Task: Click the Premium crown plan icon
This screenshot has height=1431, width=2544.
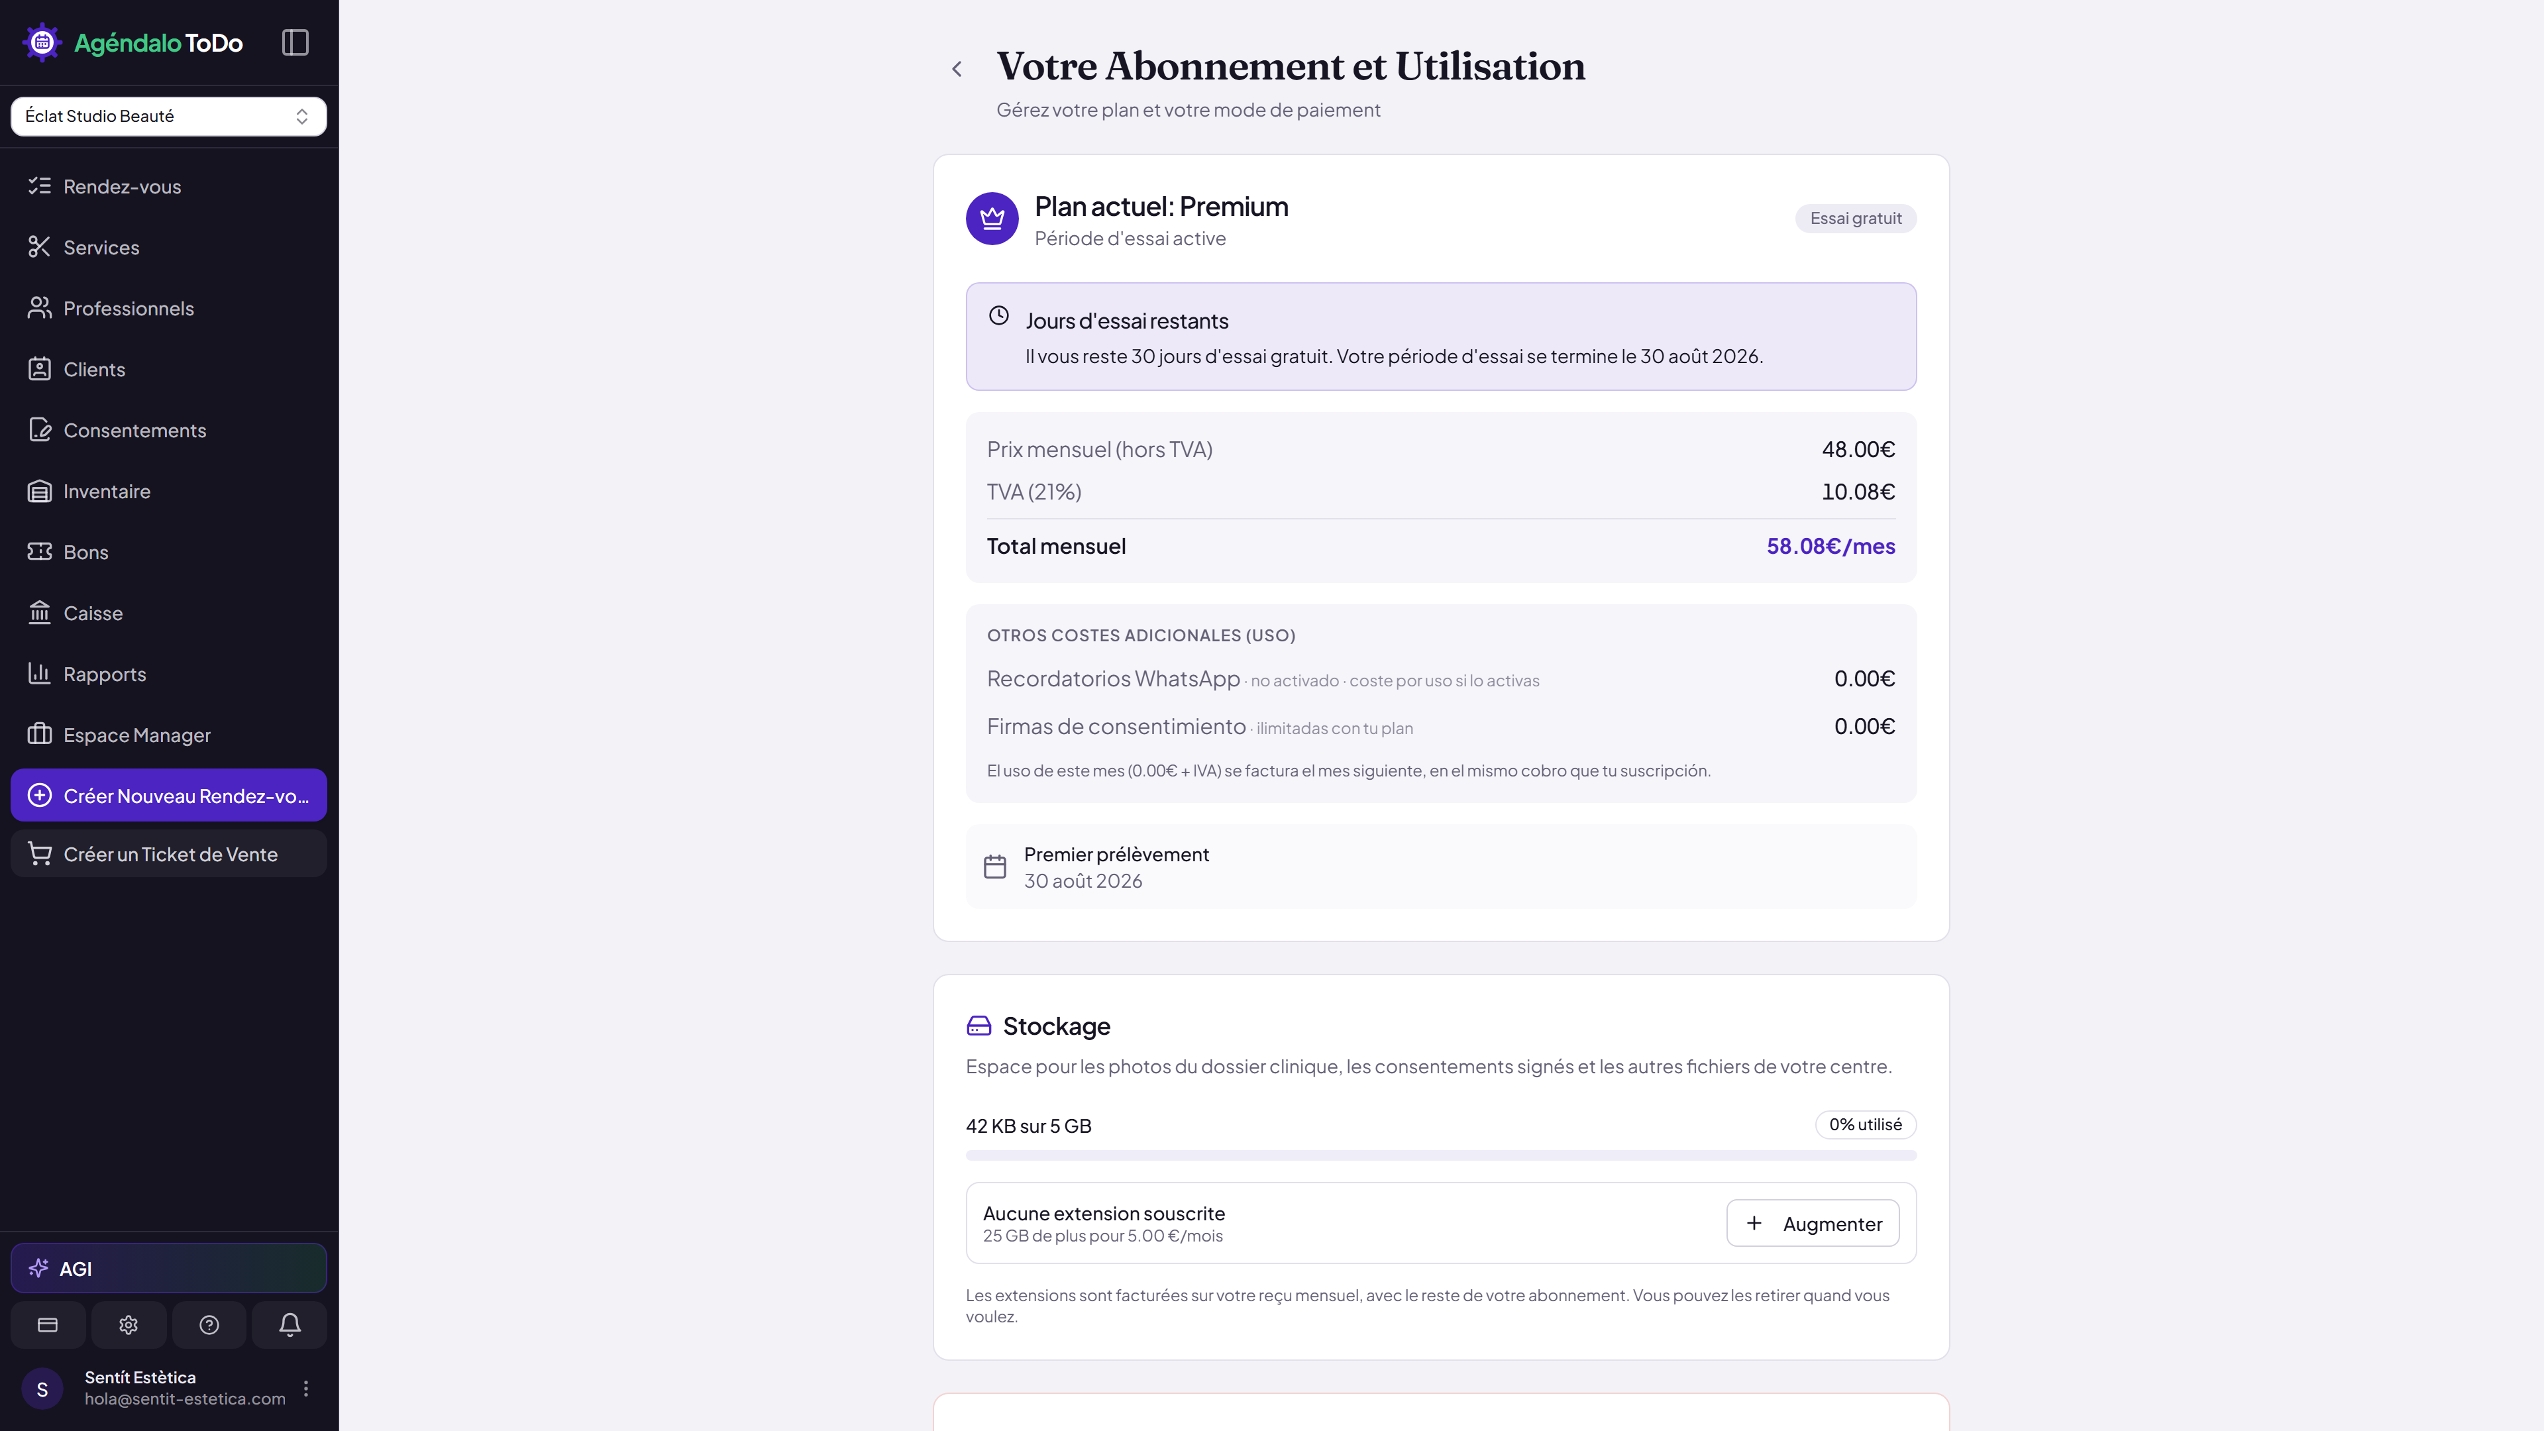Action: pos(992,218)
